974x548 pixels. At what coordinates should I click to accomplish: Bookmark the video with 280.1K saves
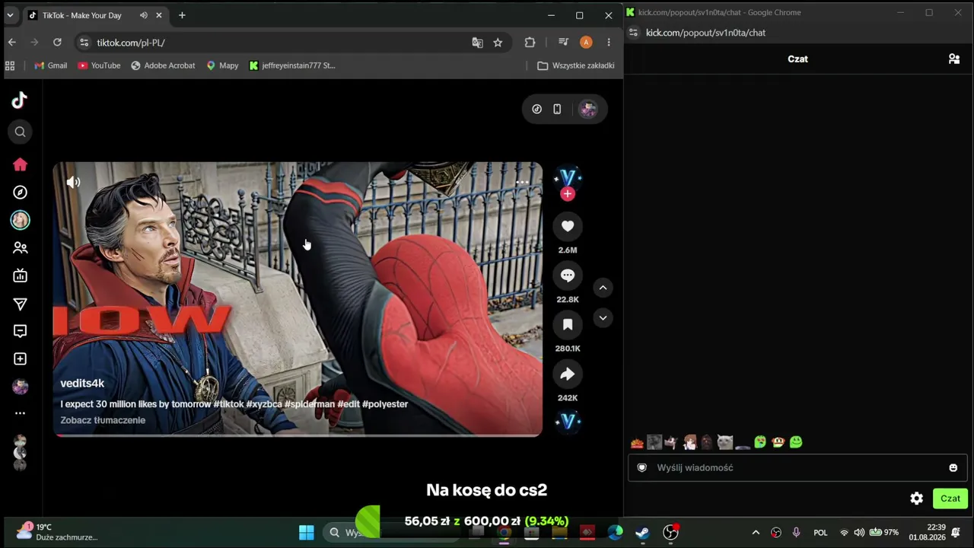coord(568,325)
